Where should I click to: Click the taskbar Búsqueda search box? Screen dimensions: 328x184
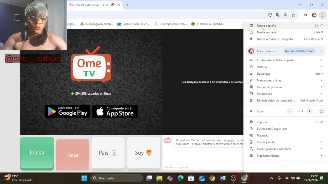(x=117, y=178)
